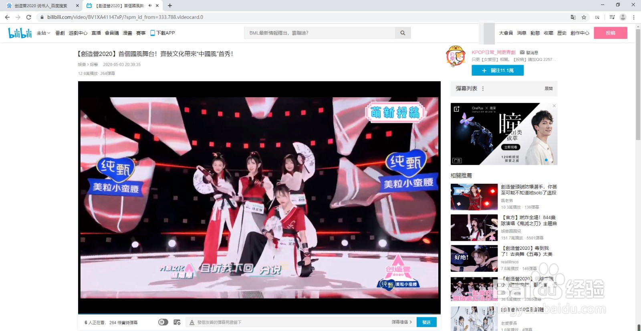Expand the 彈幕列表 with 展開

click(x=548, y=88)
